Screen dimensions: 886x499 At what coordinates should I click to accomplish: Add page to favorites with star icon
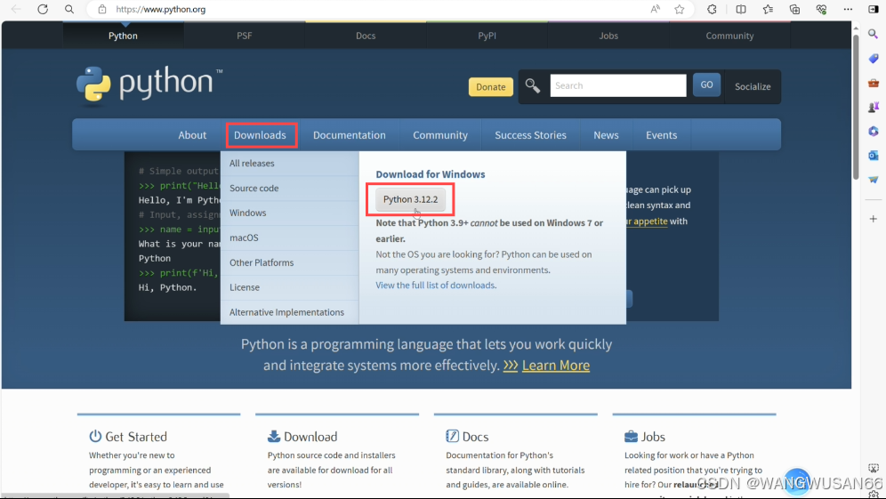[680, 9]
